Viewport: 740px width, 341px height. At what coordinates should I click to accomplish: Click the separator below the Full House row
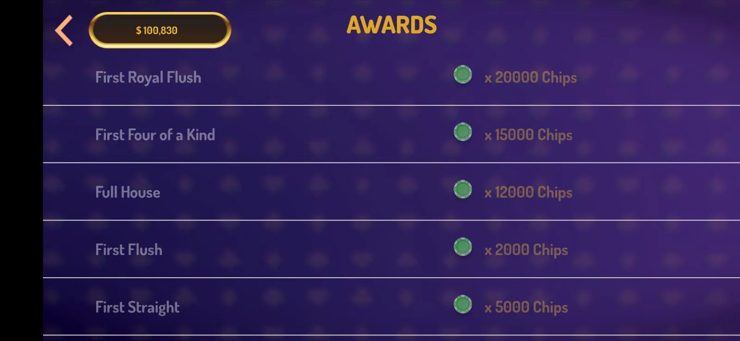click(391, 220)
